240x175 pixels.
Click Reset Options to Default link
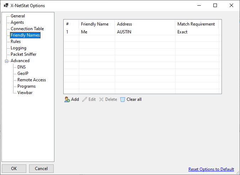tap(211, 169)
